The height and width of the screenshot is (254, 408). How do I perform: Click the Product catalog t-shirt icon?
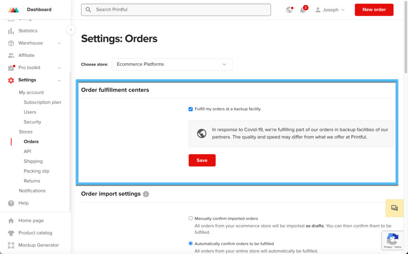[11, 233]
